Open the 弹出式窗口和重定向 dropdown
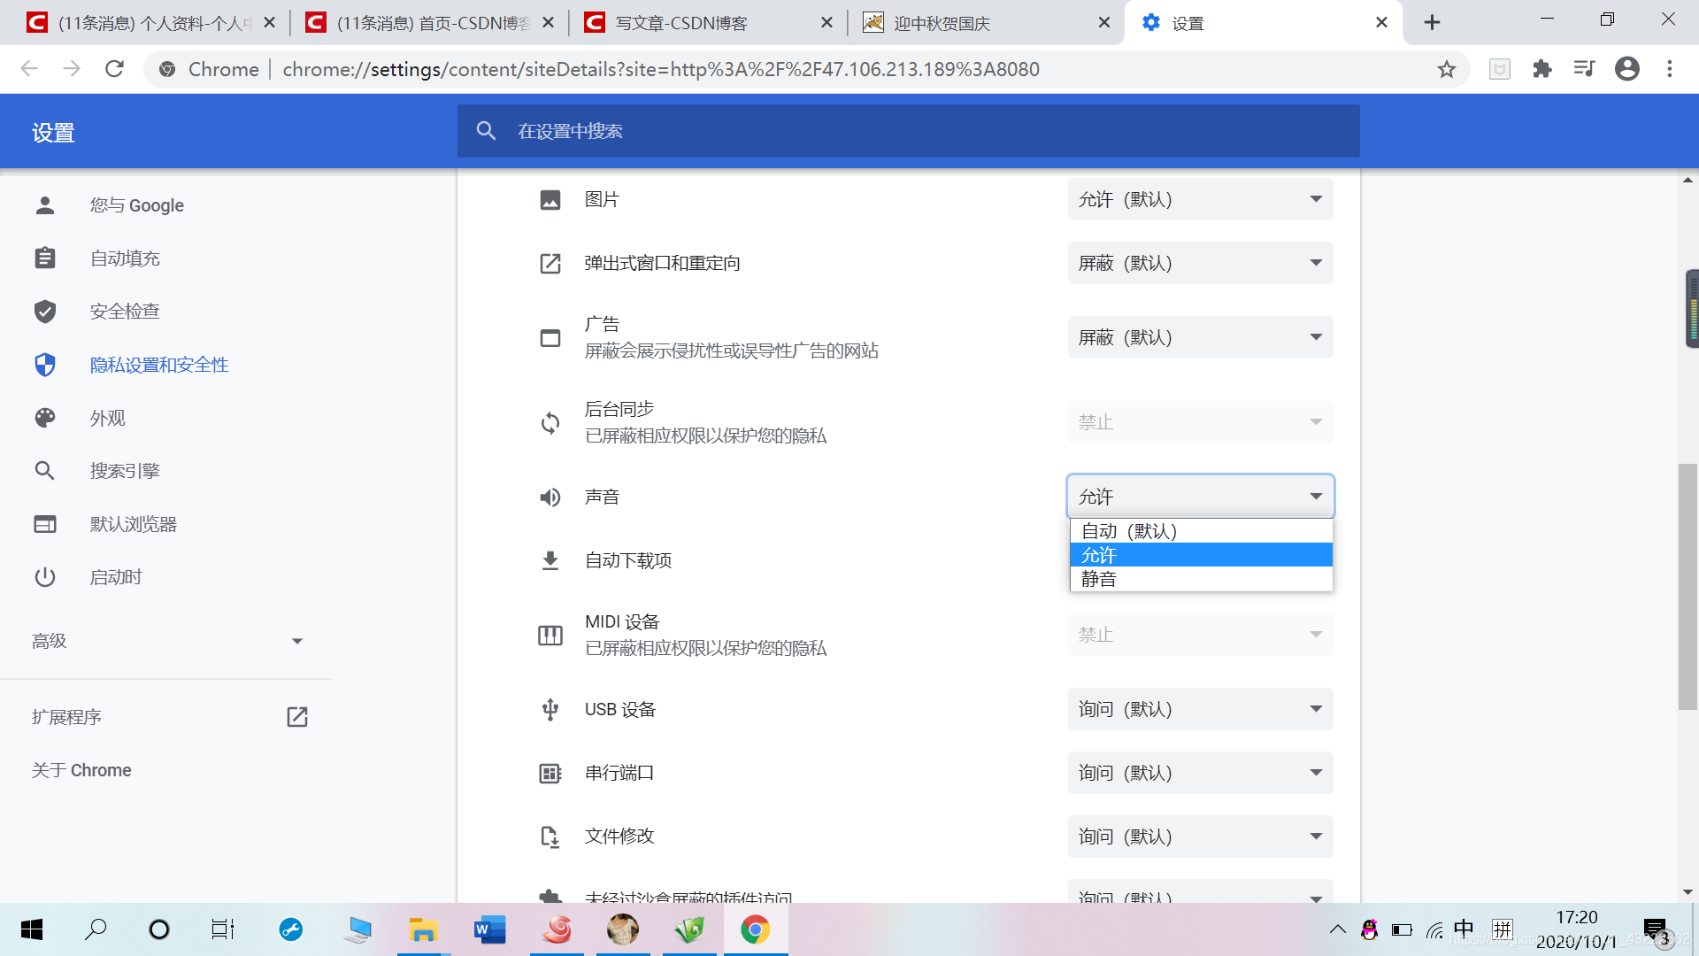Viewport: 1699px width, 956px height. pyautogui.click(x=1200, y=263)
